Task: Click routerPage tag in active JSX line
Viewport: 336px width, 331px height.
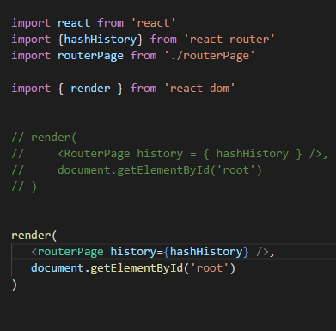Action: tap(70, 252)
